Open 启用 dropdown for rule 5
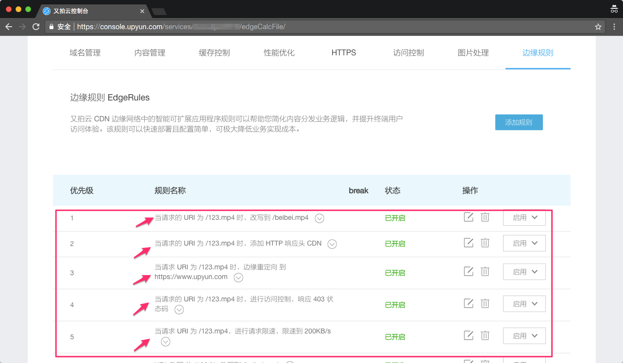This screenshot has width=623, height=363. [x=524, y=336]
